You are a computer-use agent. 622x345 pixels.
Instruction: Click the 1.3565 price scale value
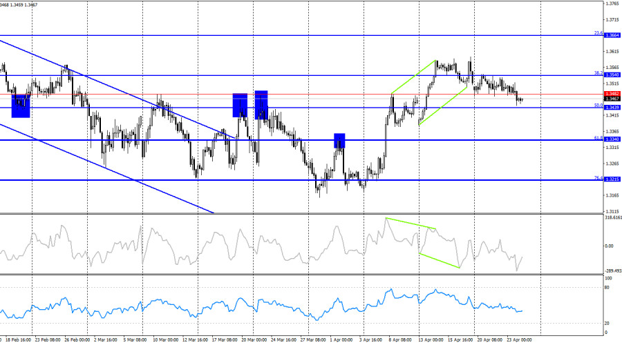tap(612, 68)
